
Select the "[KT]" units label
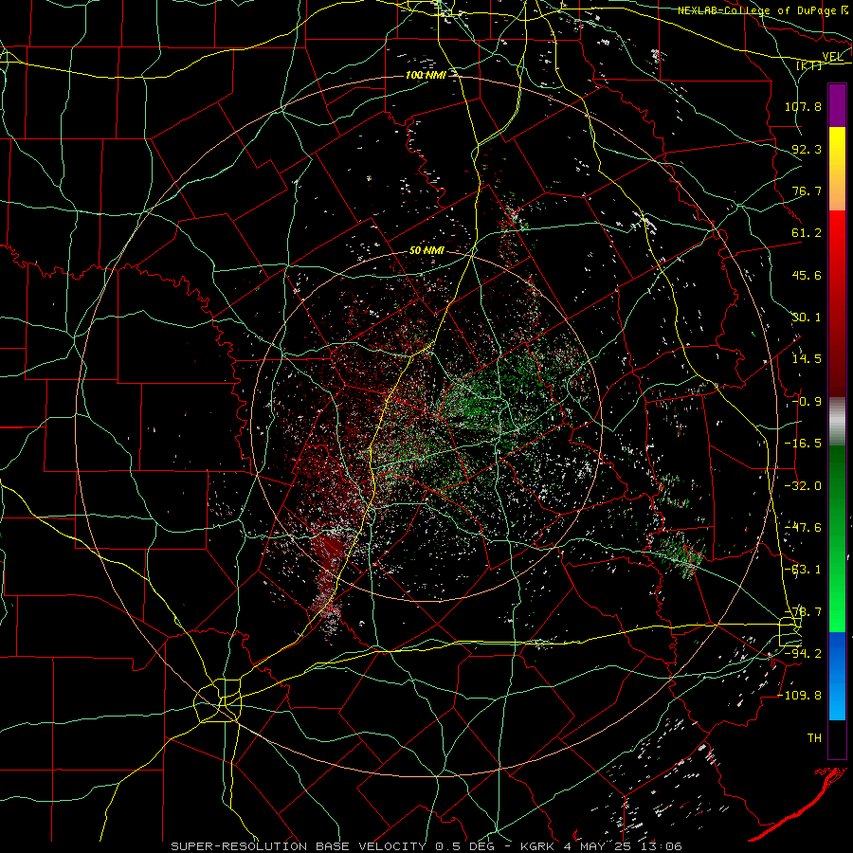(808, 65)
